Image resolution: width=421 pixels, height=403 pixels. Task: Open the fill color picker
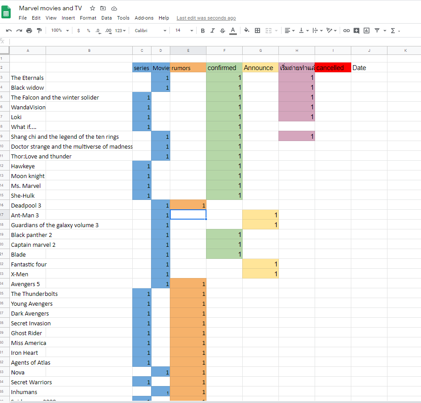coord(247,30)
